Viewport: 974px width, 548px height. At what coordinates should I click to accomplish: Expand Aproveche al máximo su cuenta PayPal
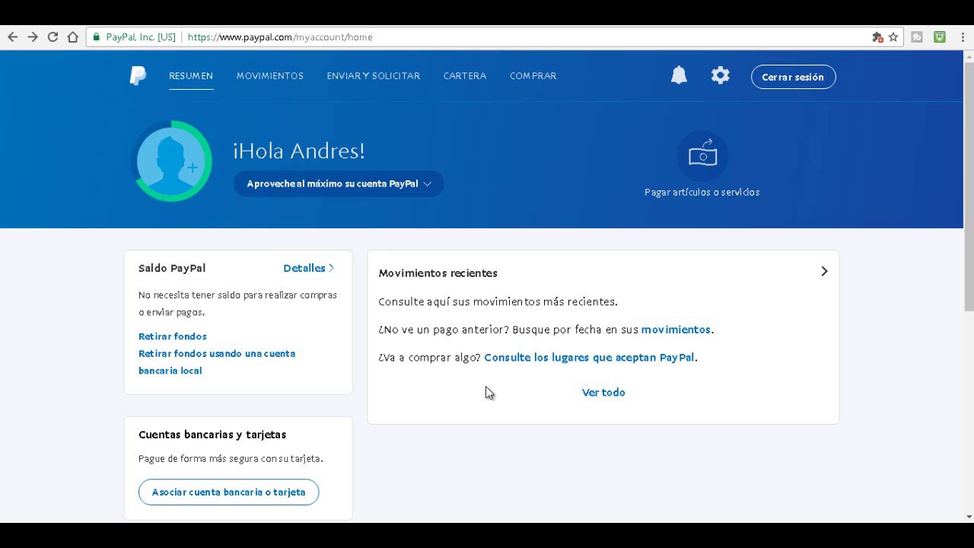pyautogui.click(x=339, y=183)
